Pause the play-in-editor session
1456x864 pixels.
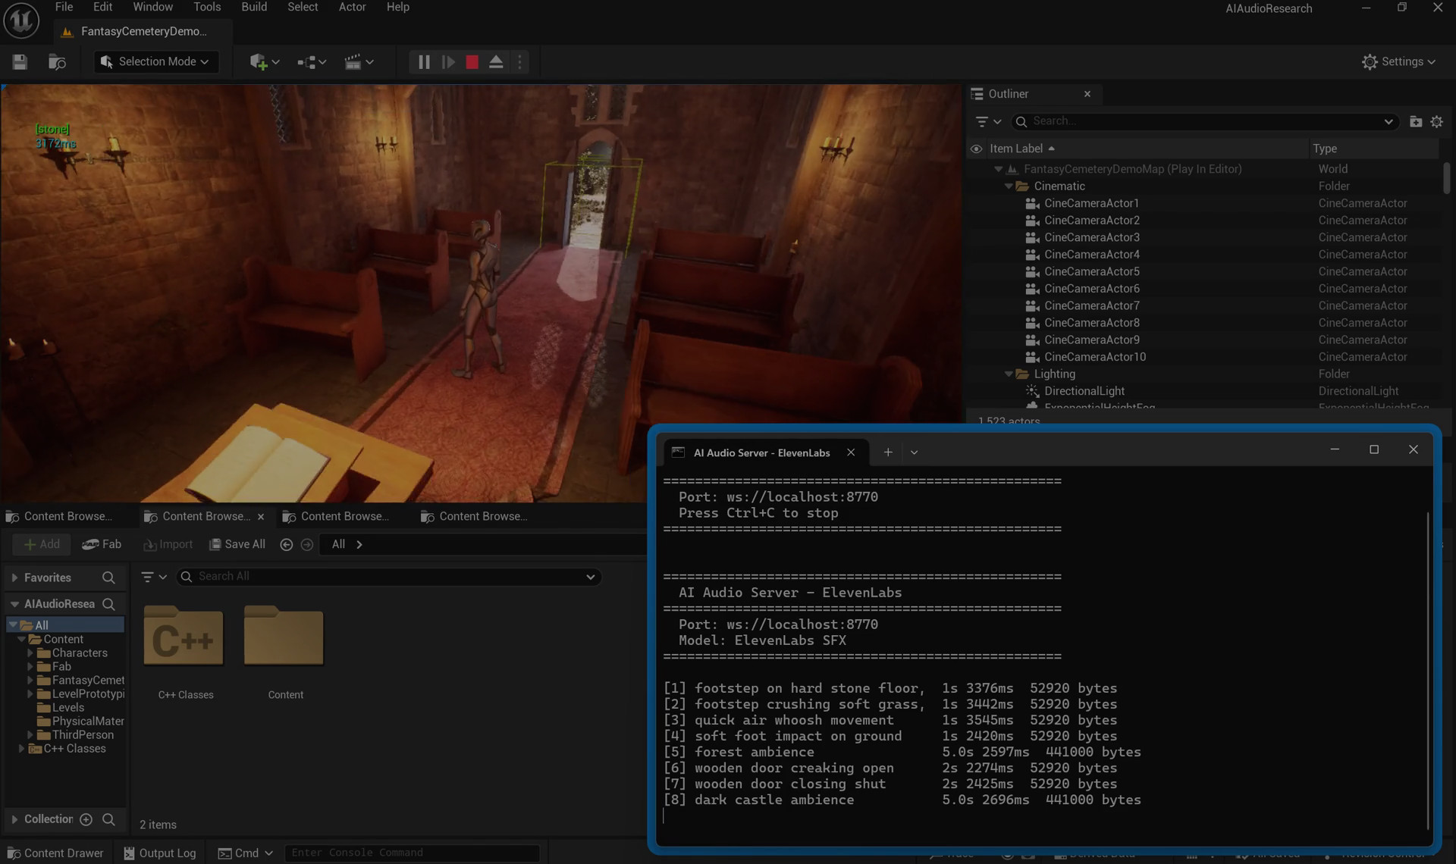424,62
